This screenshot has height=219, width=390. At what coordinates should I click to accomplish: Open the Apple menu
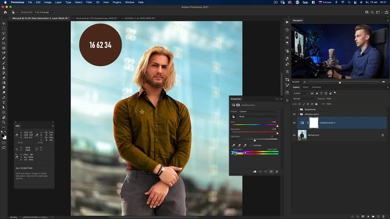click(5, 2)
